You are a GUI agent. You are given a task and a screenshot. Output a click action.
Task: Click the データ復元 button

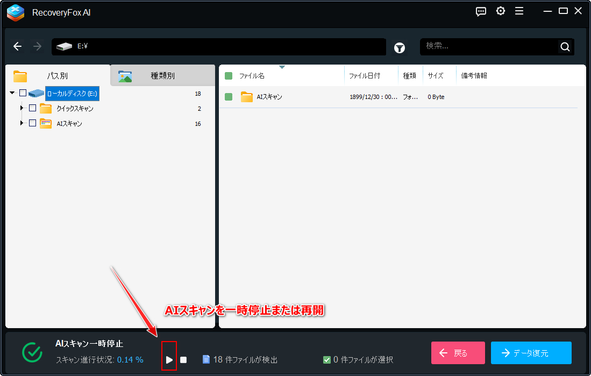point(531,353)
